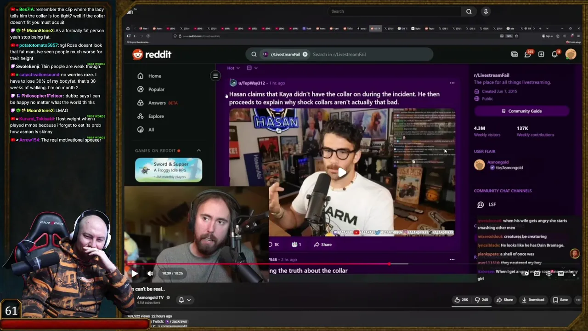Bookmark the page with the star icon
Image resolution: width=588 pixels, height=331 pixels.
tap(516, 36)
